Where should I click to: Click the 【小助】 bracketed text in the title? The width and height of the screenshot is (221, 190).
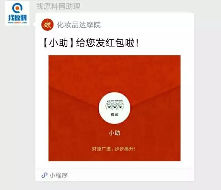[x=58, y=43]
